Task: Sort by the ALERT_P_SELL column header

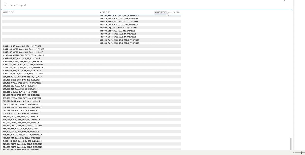Action: (174, 12)
